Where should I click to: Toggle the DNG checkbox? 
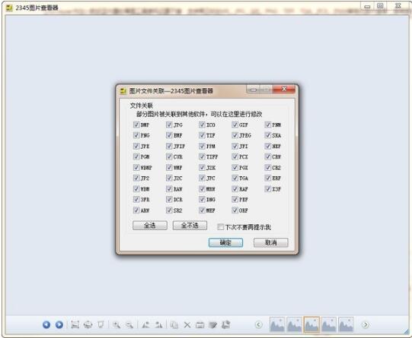click(202, 200)
